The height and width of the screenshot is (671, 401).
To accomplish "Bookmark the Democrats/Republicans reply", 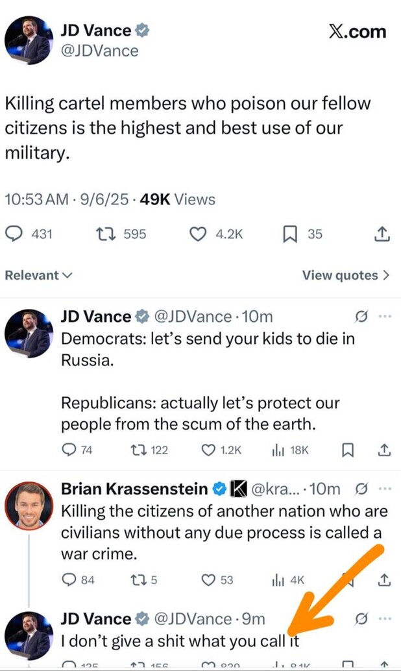I will 348,450.
